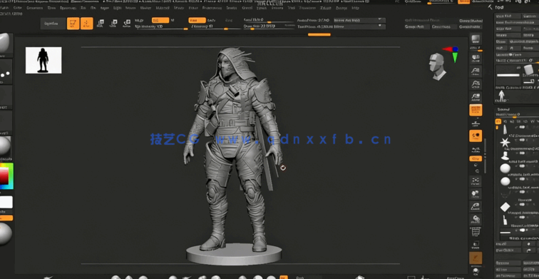Select the orange highlighted subtool folder tab
This screenshot has height=279, width=539.
(x=498, y=121)
